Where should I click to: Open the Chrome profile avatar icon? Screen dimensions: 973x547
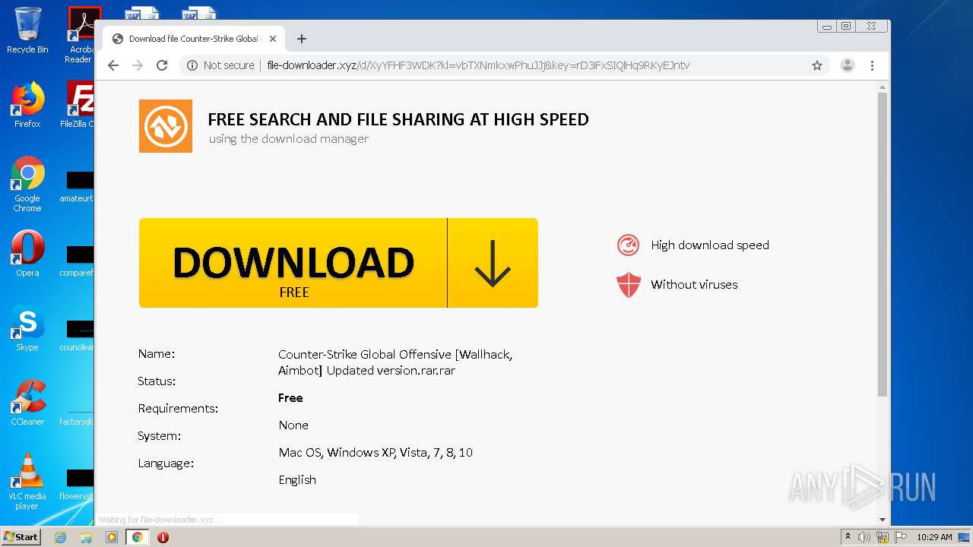[848, 65]
